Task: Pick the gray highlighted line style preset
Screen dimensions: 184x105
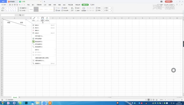Action: coord(36,9)
